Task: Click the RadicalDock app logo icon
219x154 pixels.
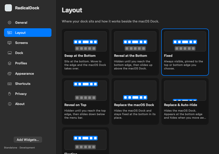Action: pos(8,8)
